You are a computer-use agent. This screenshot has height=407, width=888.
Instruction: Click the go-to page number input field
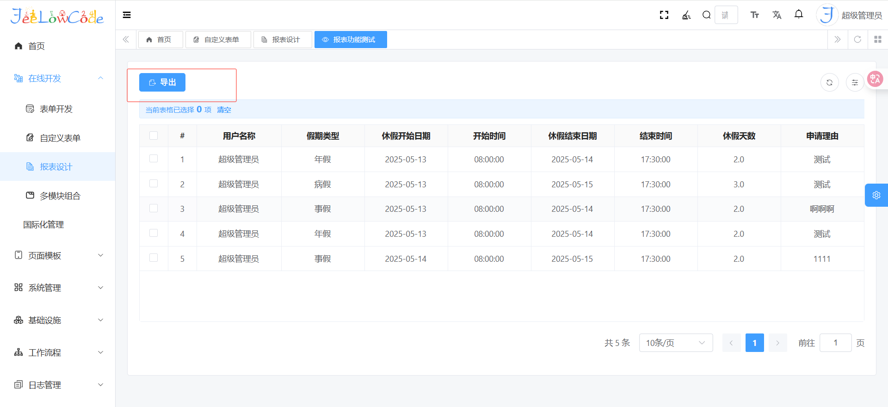[835, 343]
